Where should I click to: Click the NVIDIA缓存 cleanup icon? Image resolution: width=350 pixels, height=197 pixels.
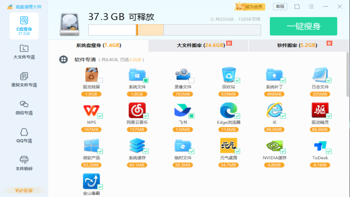(274, 146)
